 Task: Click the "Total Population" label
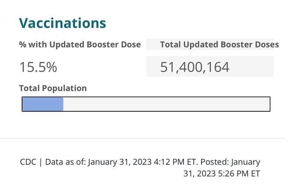[53, 88]
